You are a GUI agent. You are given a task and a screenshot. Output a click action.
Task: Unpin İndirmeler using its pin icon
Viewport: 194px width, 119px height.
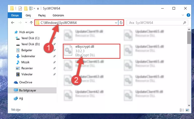[x=54, y=56]
